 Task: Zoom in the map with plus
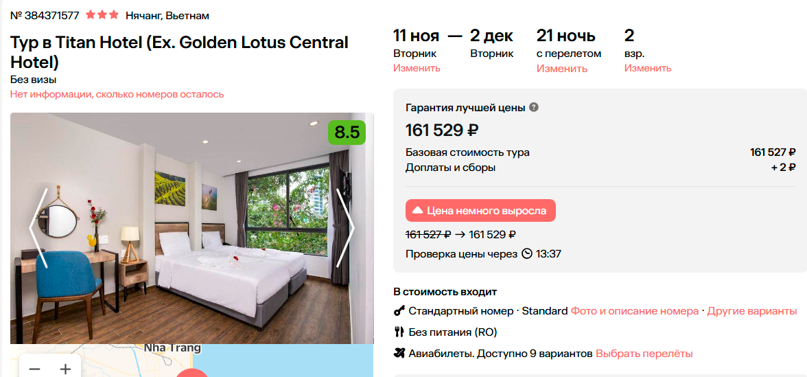tap(65, 369)
